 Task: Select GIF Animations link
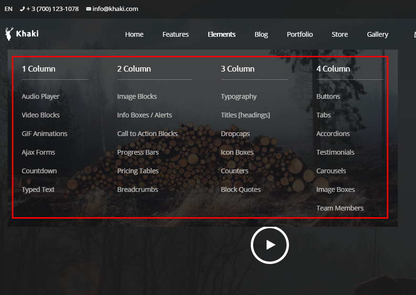pos(44,134)
